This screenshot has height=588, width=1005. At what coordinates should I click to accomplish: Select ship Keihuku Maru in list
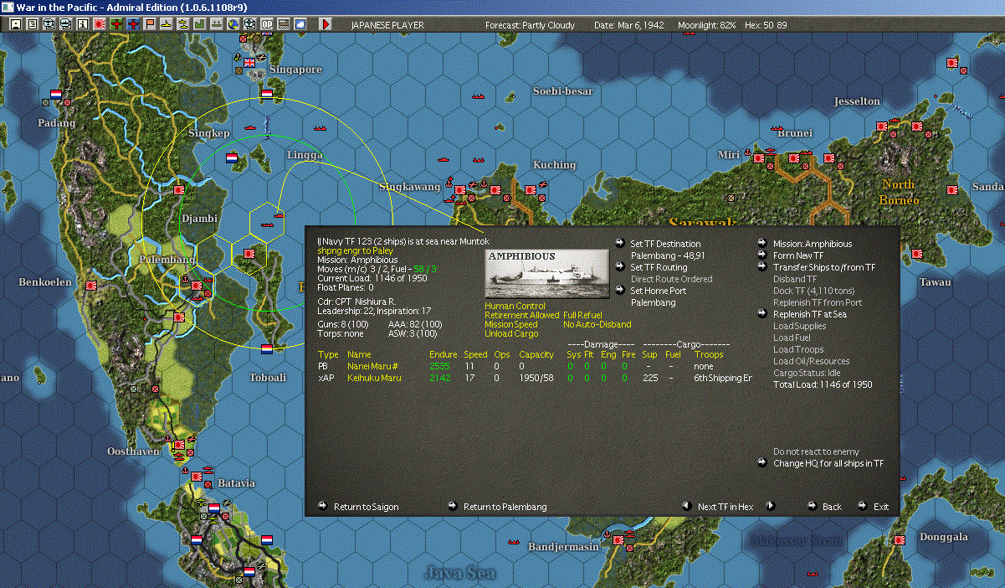click(x=374, y=378)
